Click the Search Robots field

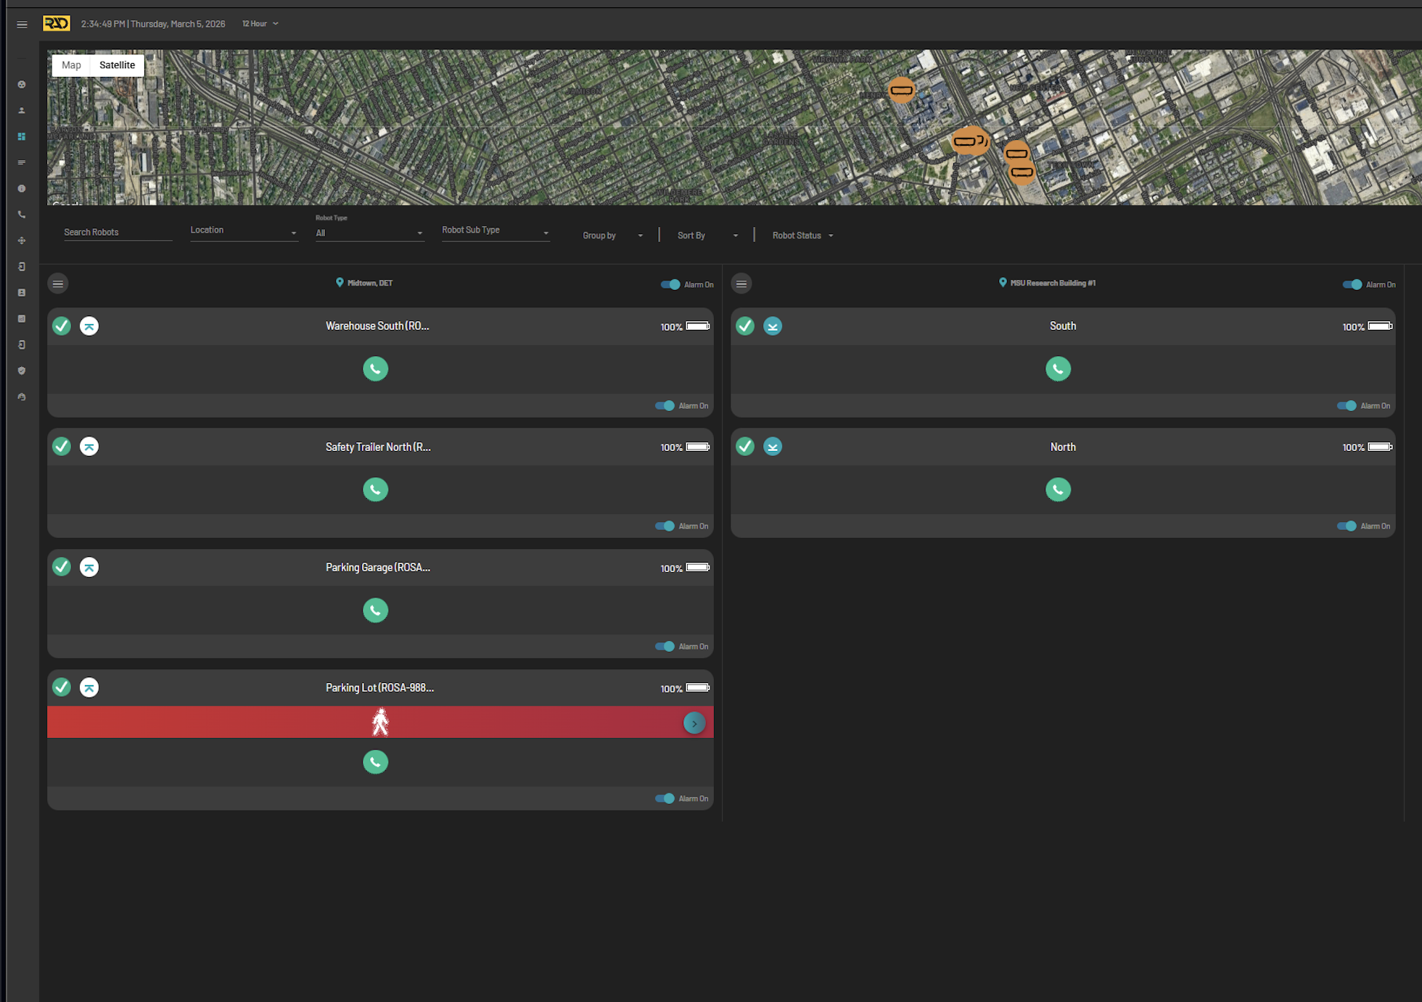[x=118, y=232]
